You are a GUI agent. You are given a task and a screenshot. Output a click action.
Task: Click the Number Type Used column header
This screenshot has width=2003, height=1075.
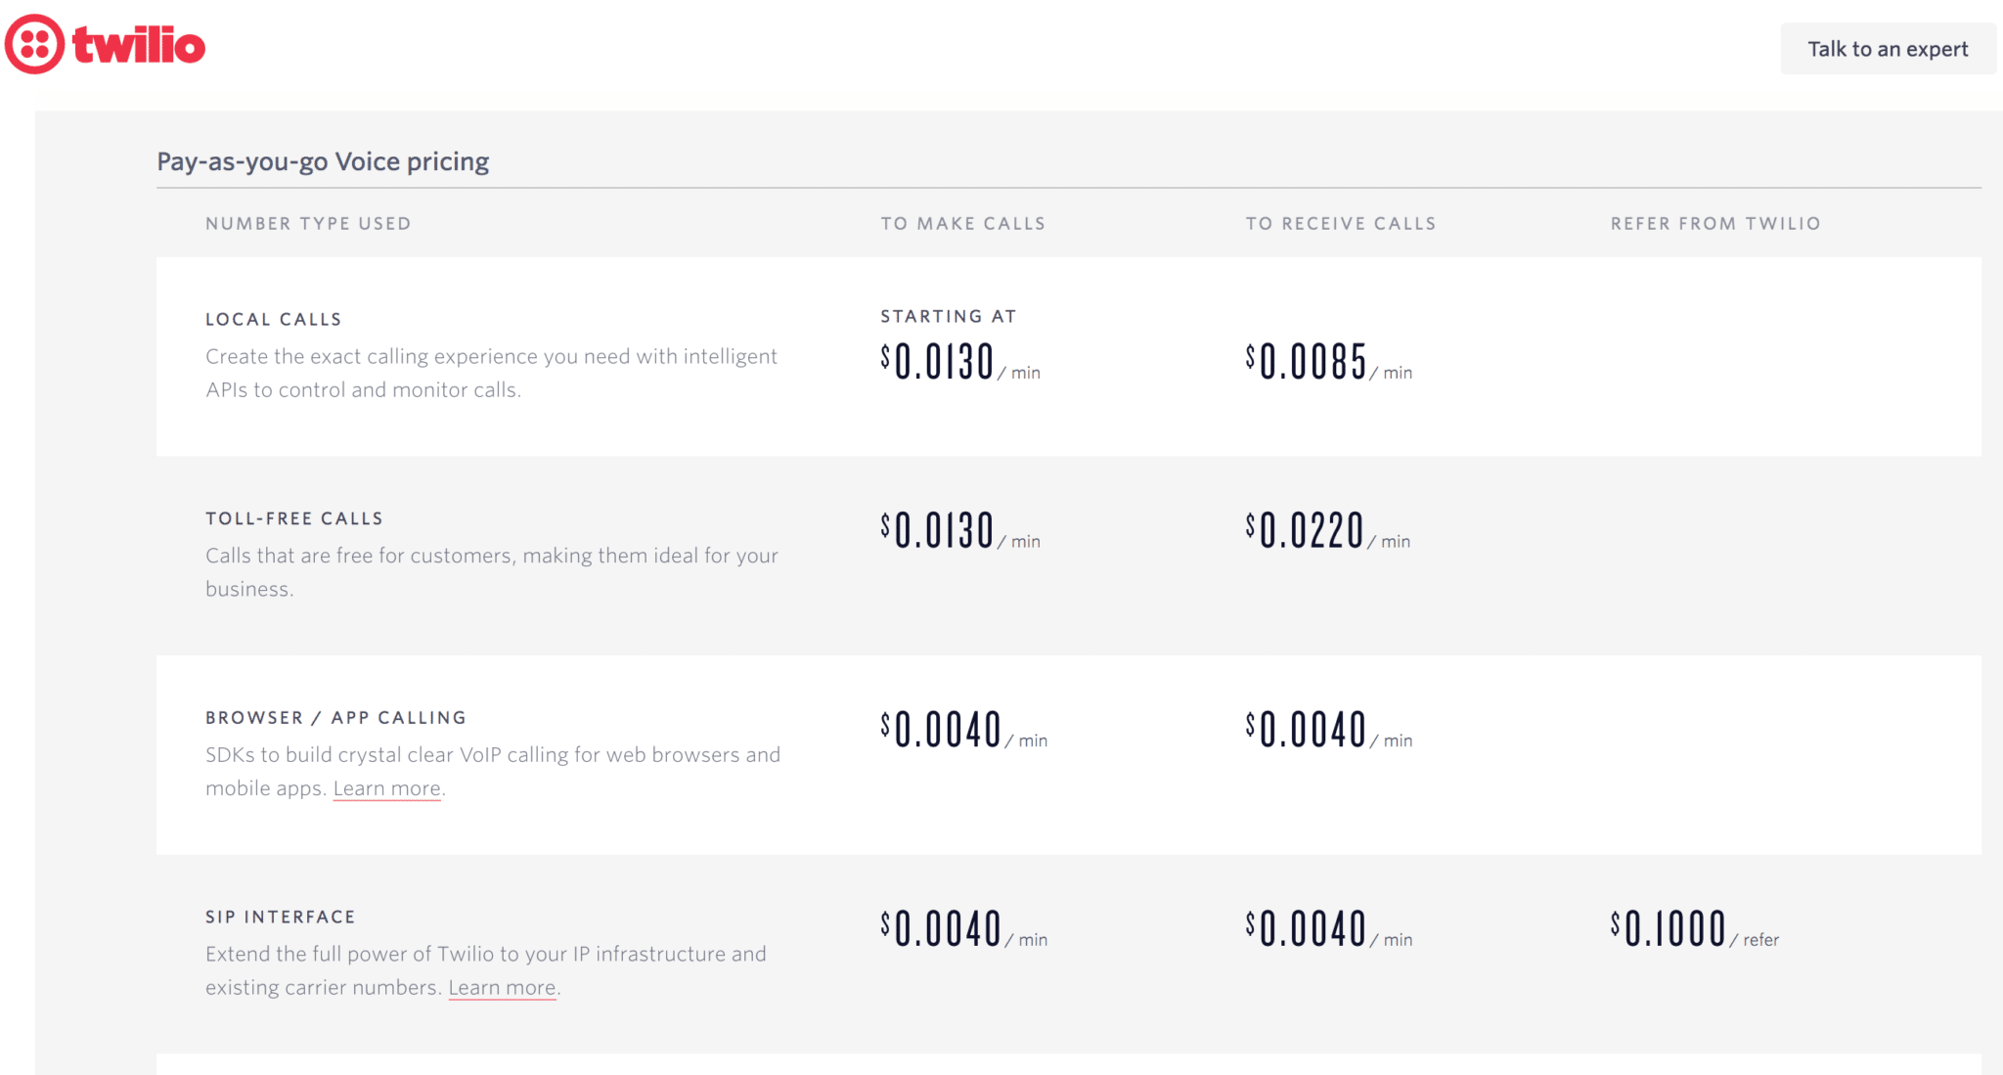pos(308,223)
